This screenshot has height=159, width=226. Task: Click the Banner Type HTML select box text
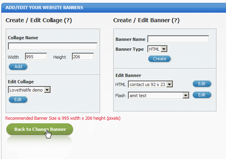tap(154, 49)
